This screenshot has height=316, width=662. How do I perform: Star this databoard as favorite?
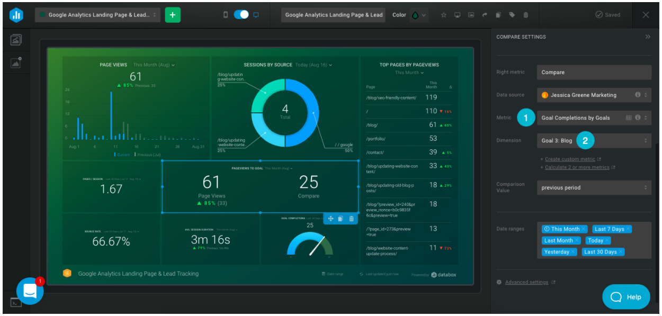pyautogui.click(x=444, y=15)
